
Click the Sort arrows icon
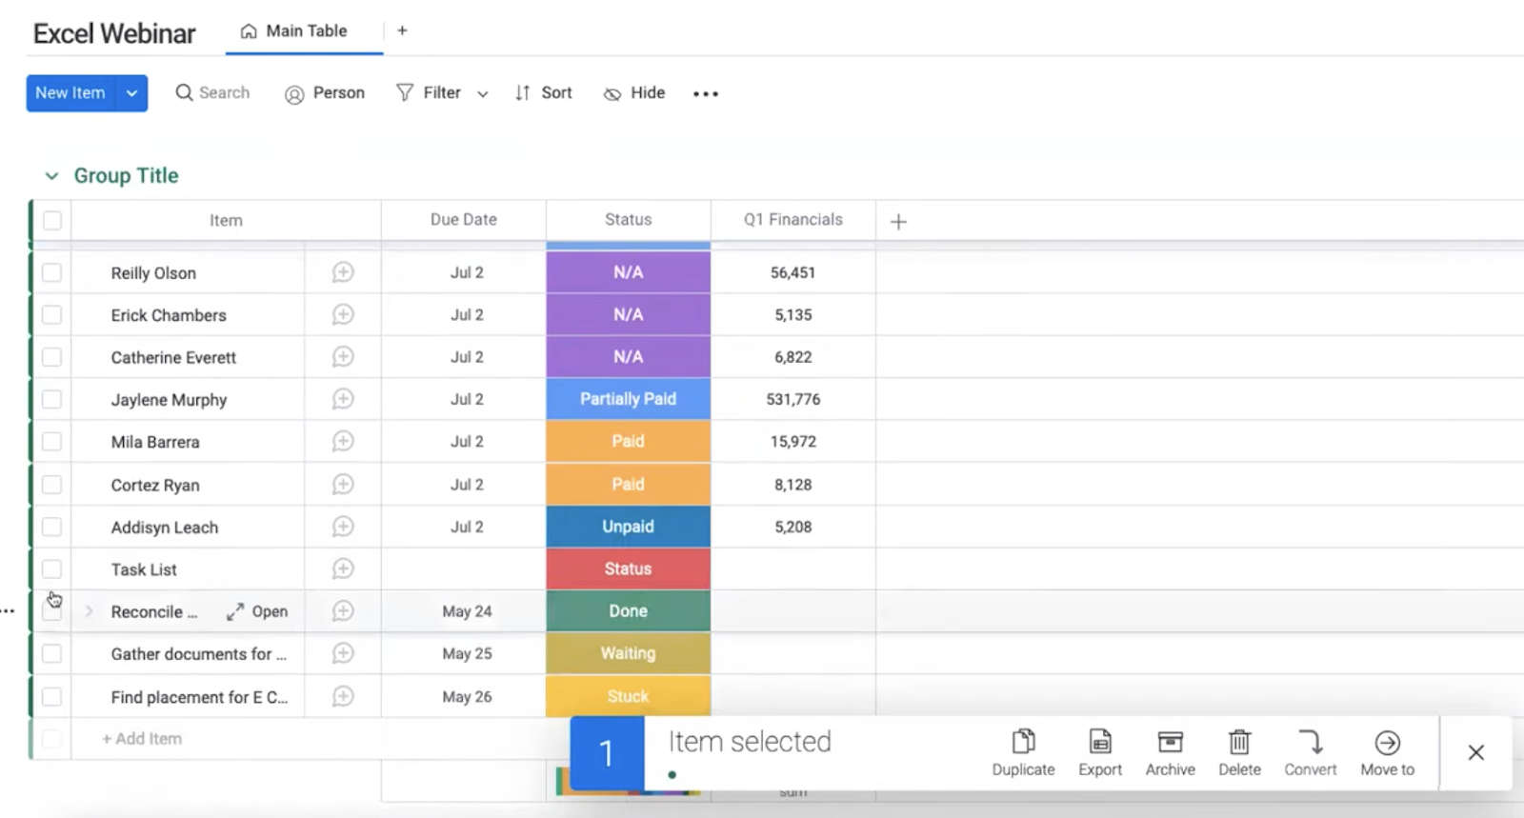click(522, 92)
